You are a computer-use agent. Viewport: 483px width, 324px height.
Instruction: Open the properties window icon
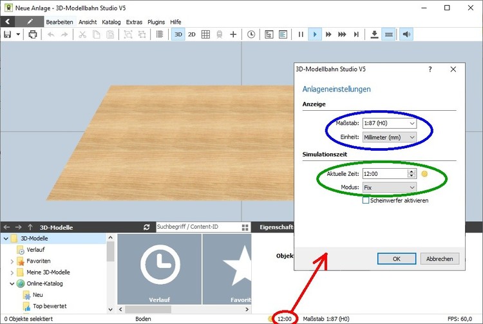click(x=283, y=35)
